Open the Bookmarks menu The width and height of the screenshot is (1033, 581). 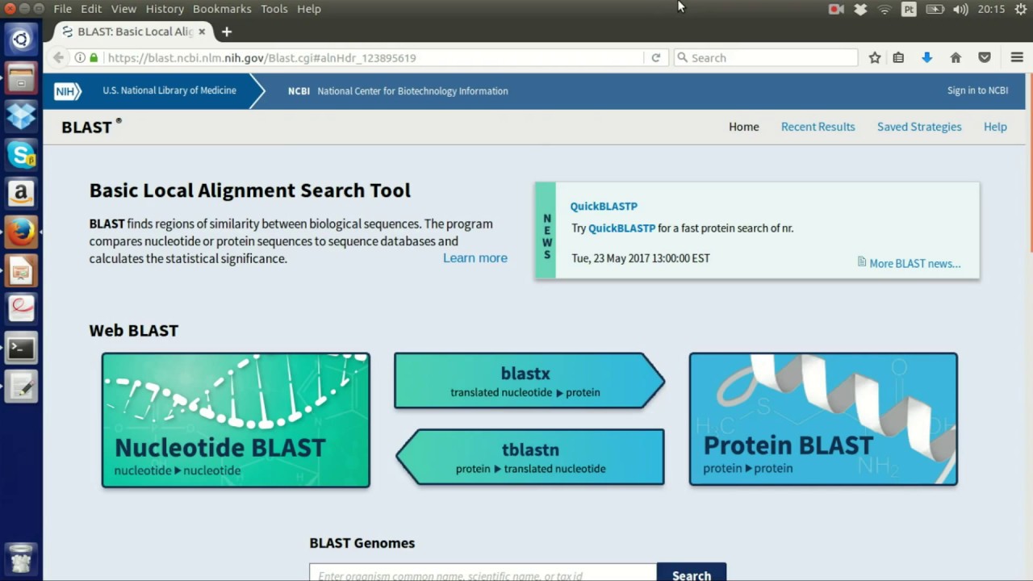tap(222, 9)
